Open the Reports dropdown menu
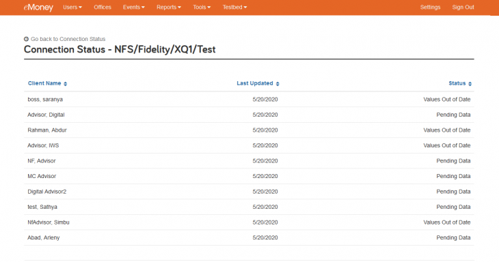499x262 pixels. point(169,7)
